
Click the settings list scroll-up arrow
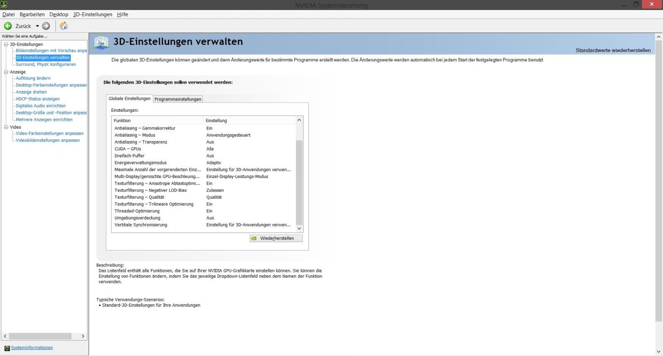tap(299, 120)
